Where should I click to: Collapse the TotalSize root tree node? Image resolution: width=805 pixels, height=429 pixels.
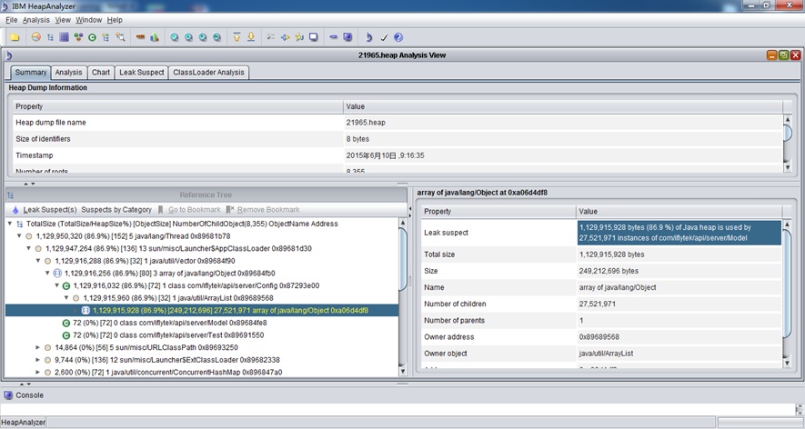pos(10,224)
